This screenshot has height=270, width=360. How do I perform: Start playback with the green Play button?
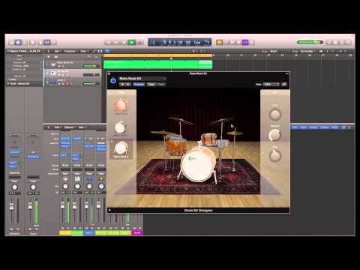pos(131,43)
